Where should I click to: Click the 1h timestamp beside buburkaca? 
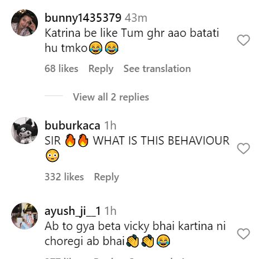110,126
